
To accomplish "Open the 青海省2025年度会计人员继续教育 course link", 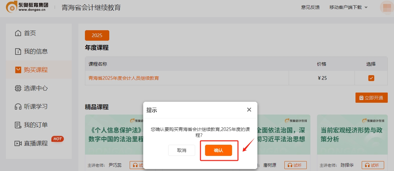I will 124,78.
